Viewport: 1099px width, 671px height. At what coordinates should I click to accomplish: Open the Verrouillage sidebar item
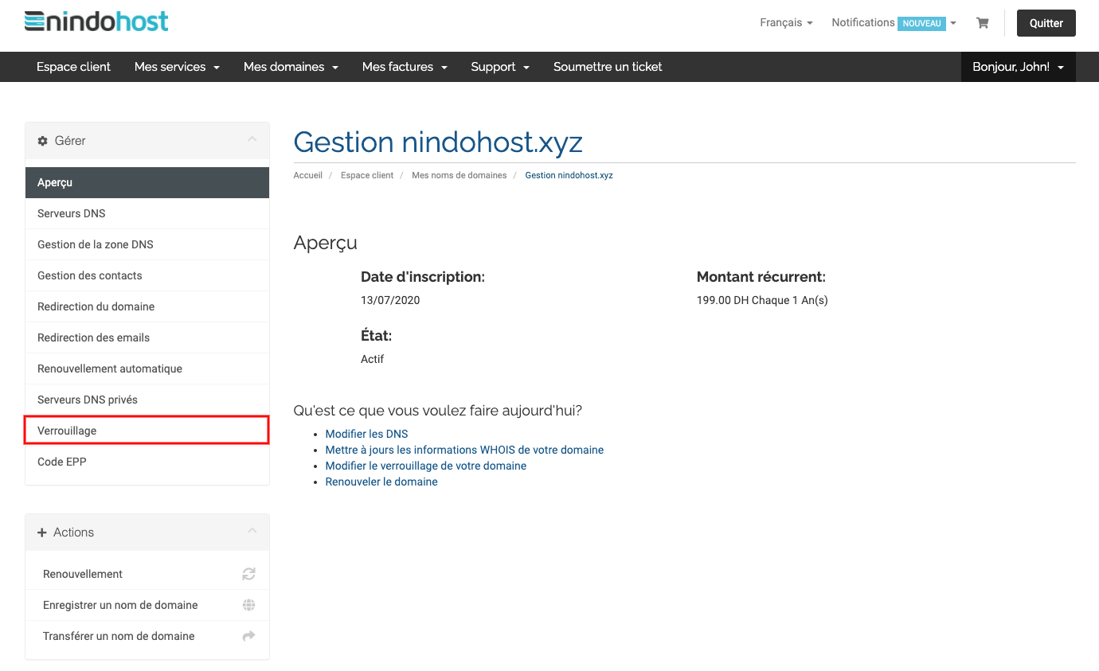click(147, 431)
